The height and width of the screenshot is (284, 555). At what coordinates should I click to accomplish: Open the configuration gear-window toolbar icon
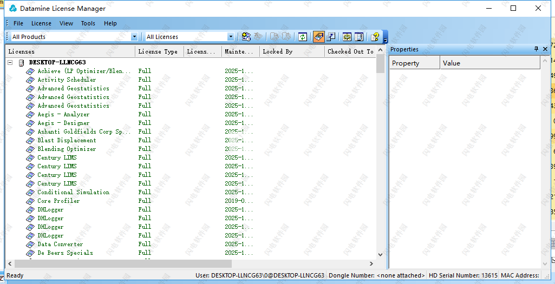point(347,36)
